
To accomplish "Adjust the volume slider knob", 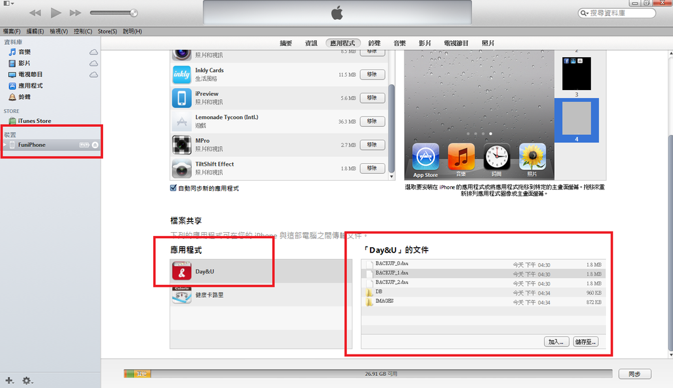I will (134, 13).
